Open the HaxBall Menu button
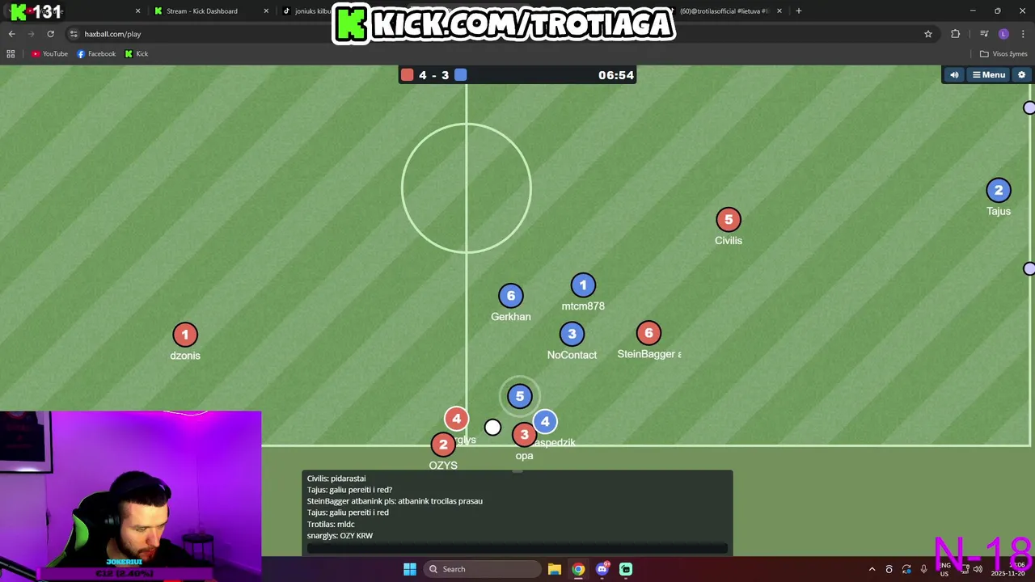 coord(988,75)
